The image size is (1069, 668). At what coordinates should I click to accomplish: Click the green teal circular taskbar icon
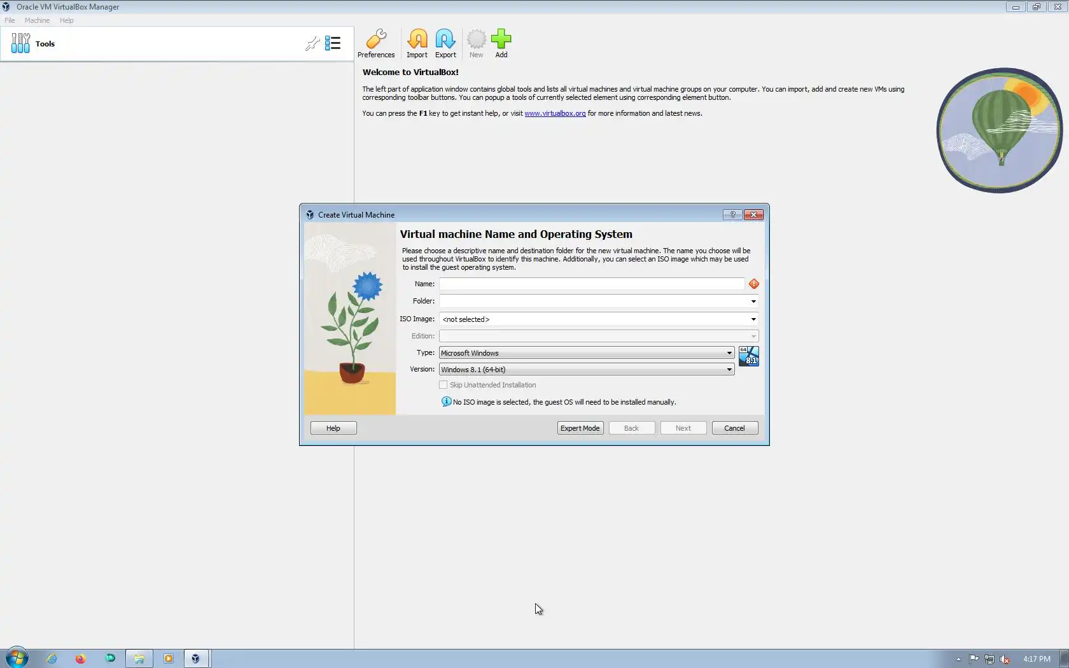tap(110, 658)
